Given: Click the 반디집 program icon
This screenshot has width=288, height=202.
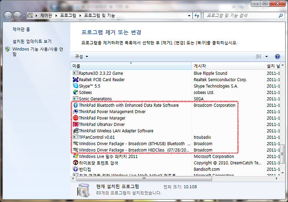Looking at the screenshot, I should pos(76,169).
